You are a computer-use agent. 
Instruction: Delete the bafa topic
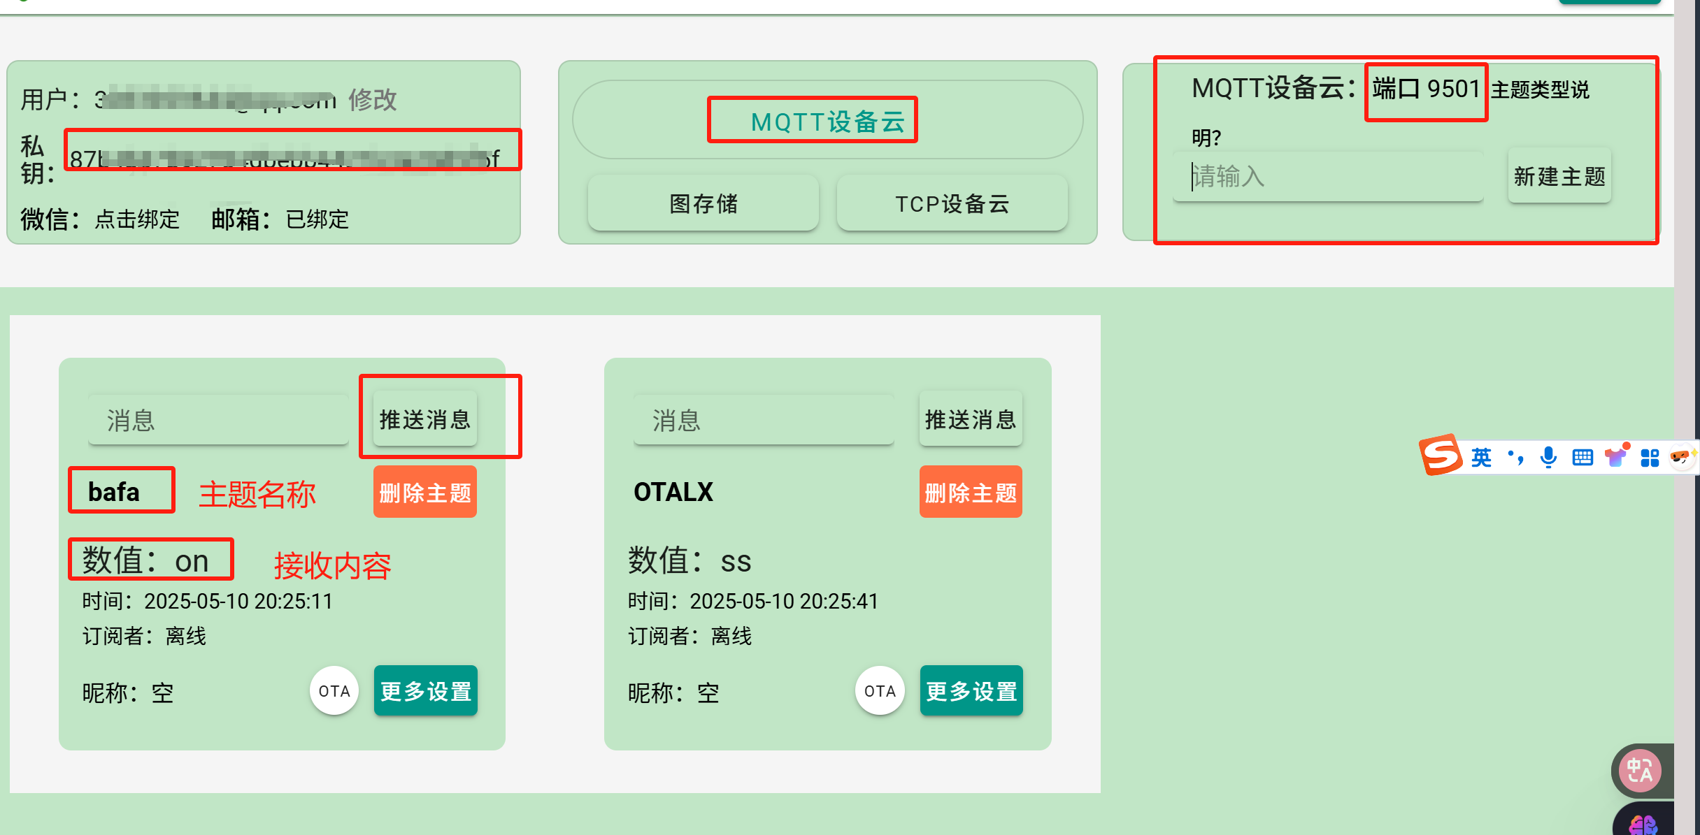point(425,493)
